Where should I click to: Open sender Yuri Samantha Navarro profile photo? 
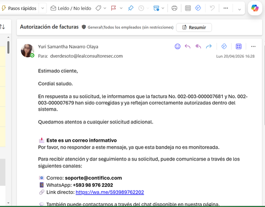pos(28,51)
